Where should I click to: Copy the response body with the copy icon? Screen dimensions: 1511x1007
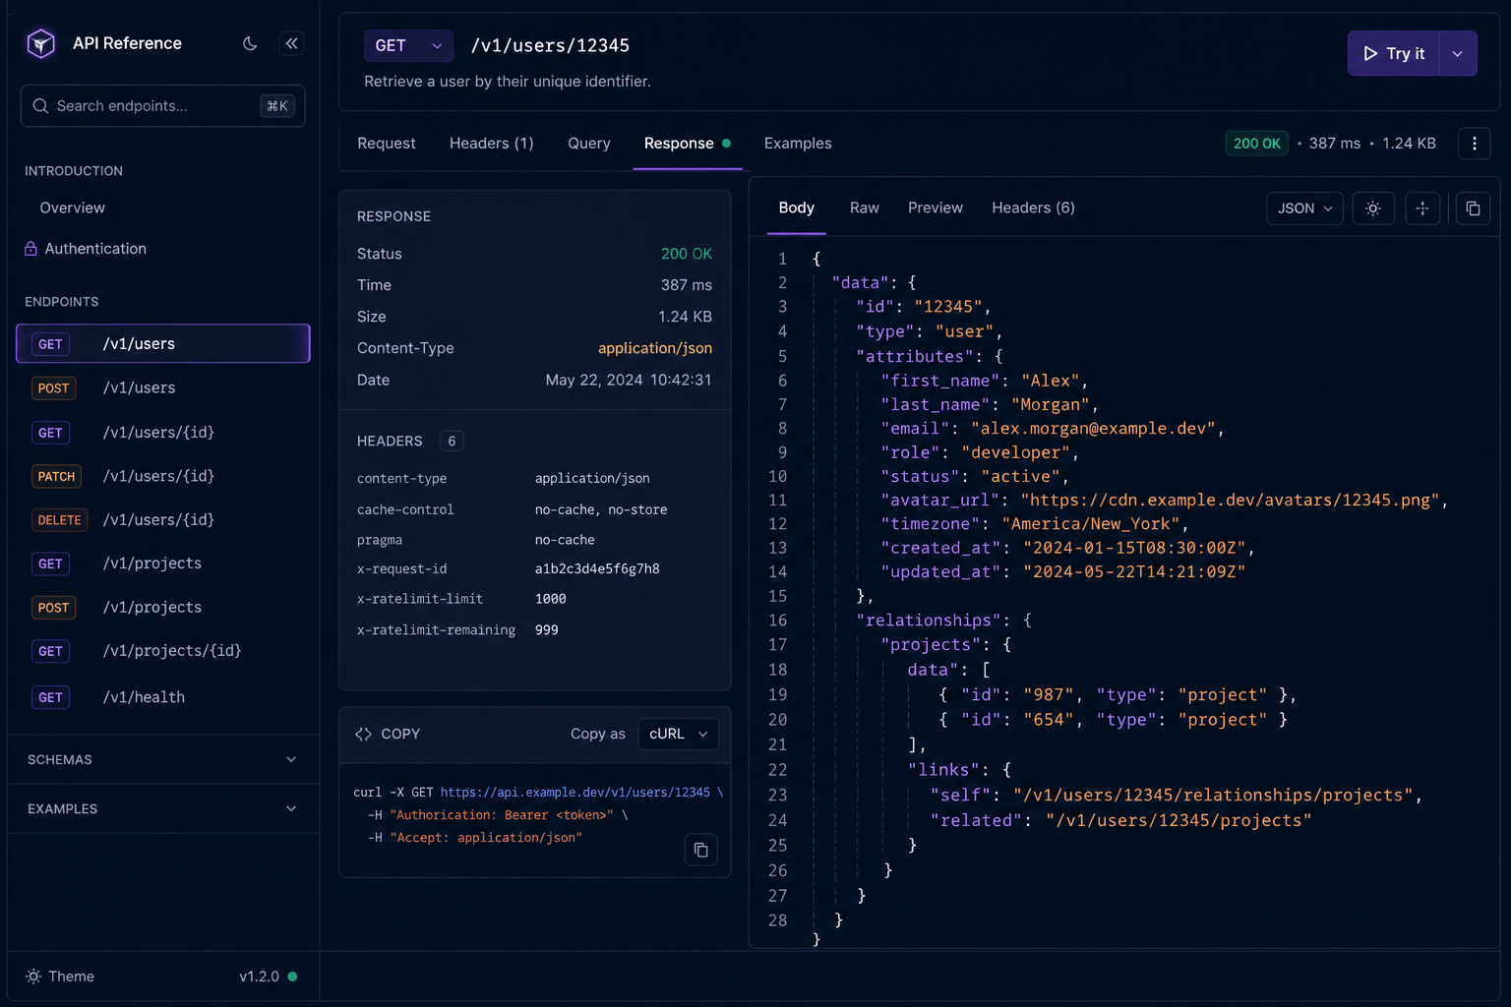1473,208
